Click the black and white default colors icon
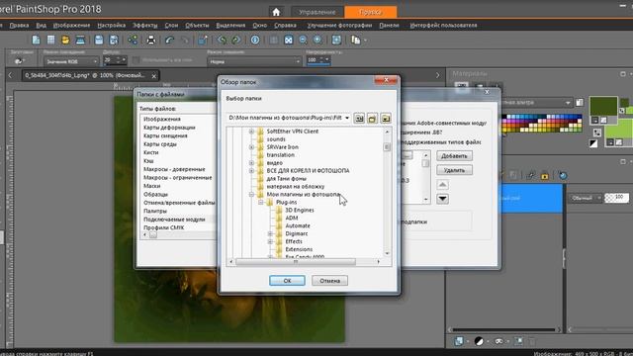This screenshot has width=633, height=356. 593,143
